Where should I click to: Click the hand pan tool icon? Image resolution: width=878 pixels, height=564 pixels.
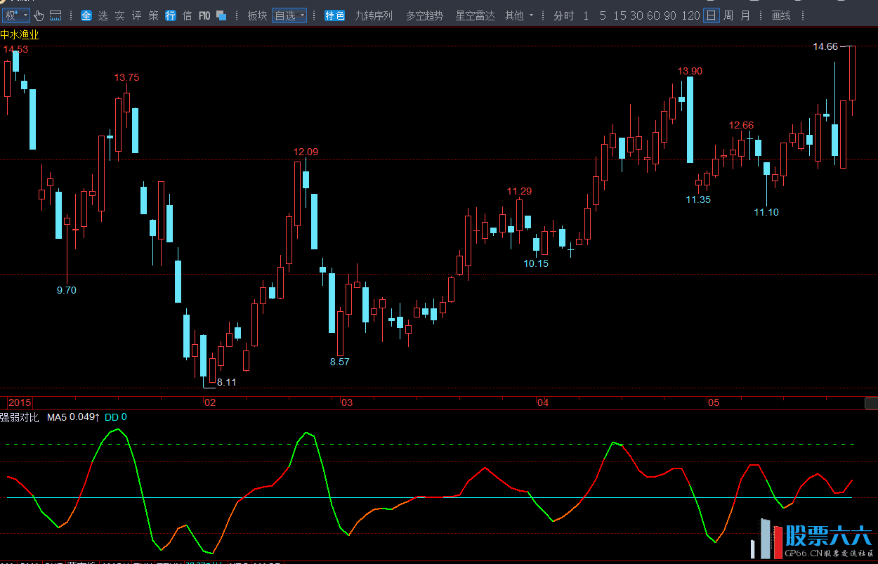click(39, 15)
